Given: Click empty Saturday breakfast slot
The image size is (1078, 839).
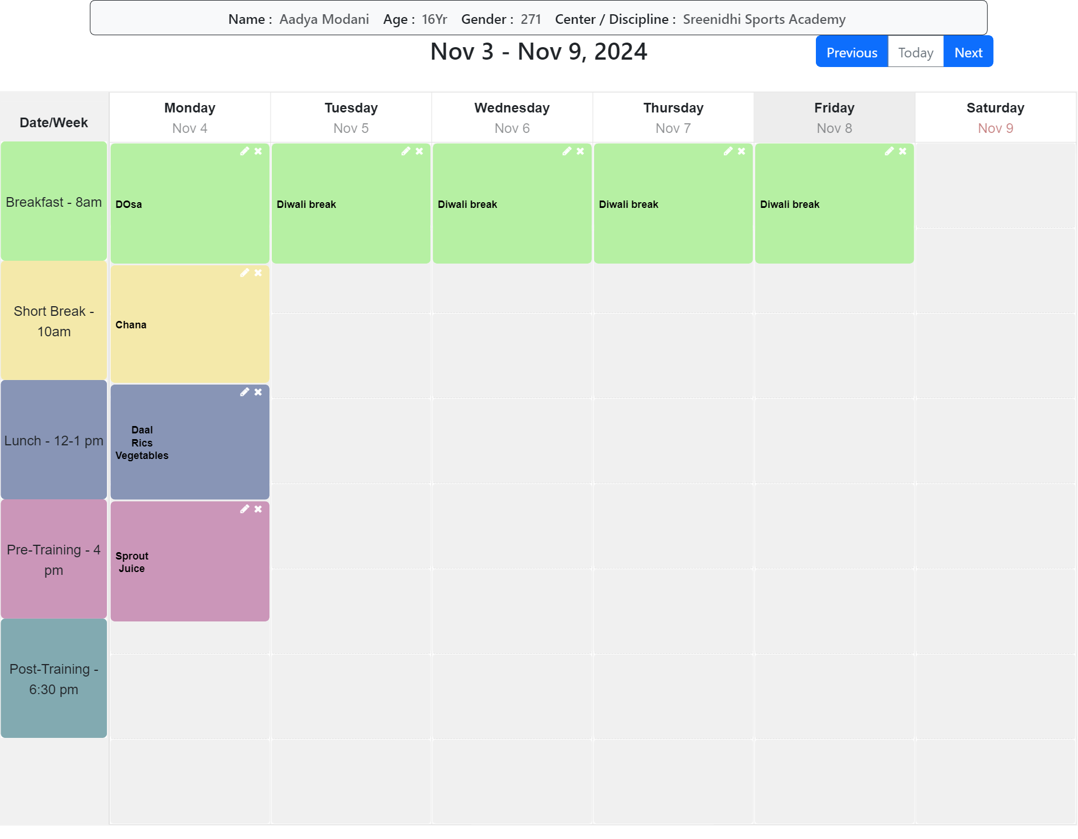Looking at the screenshot, I should [995, 186].
